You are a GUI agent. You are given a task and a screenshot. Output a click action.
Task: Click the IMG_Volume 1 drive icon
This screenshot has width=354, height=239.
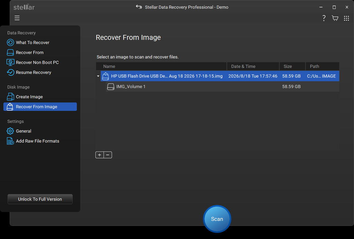pos(111,87)
